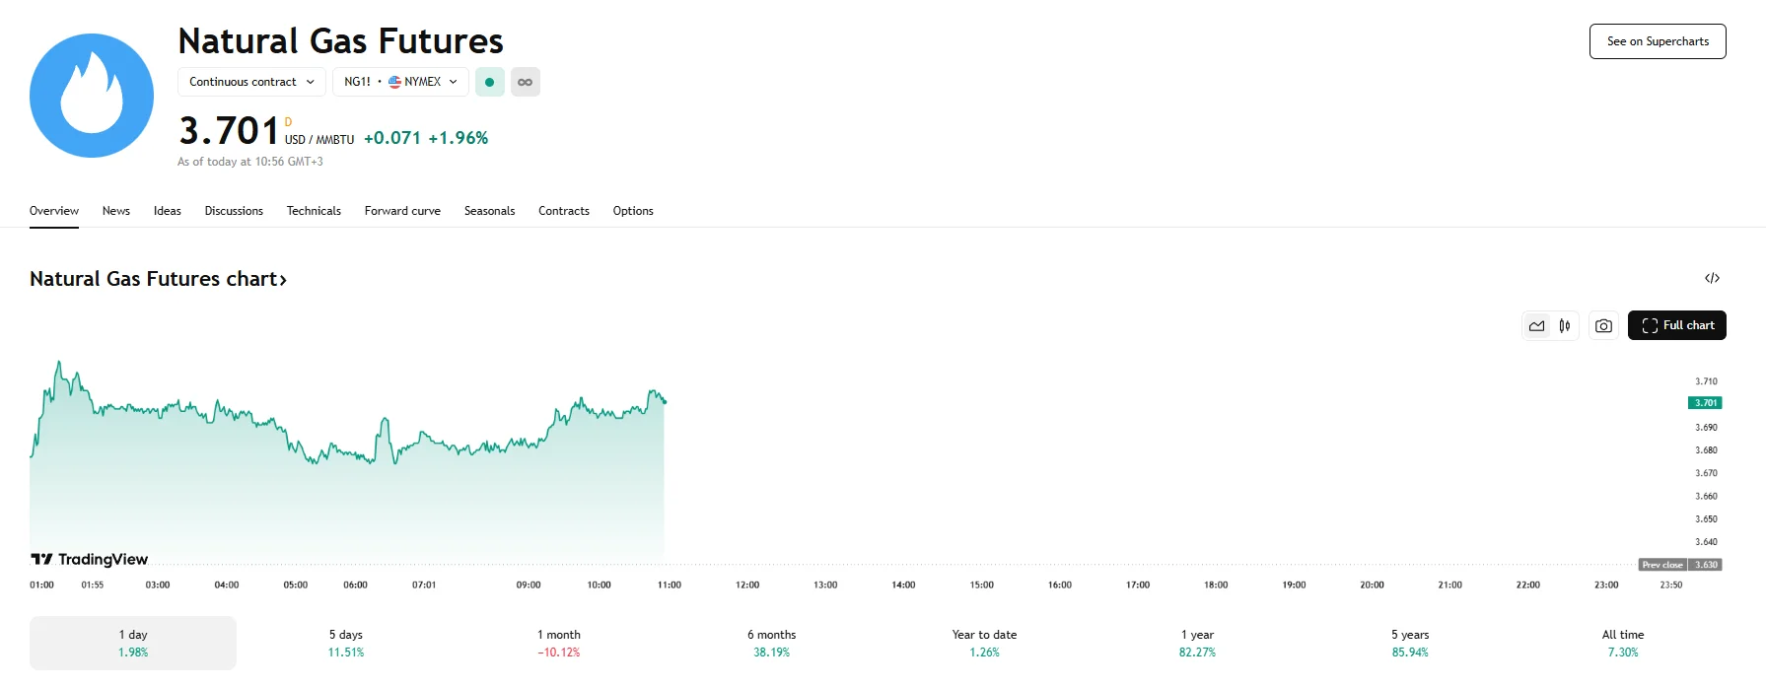Select the 1 day time range
1766x687 pixels.
coord(133,643)
